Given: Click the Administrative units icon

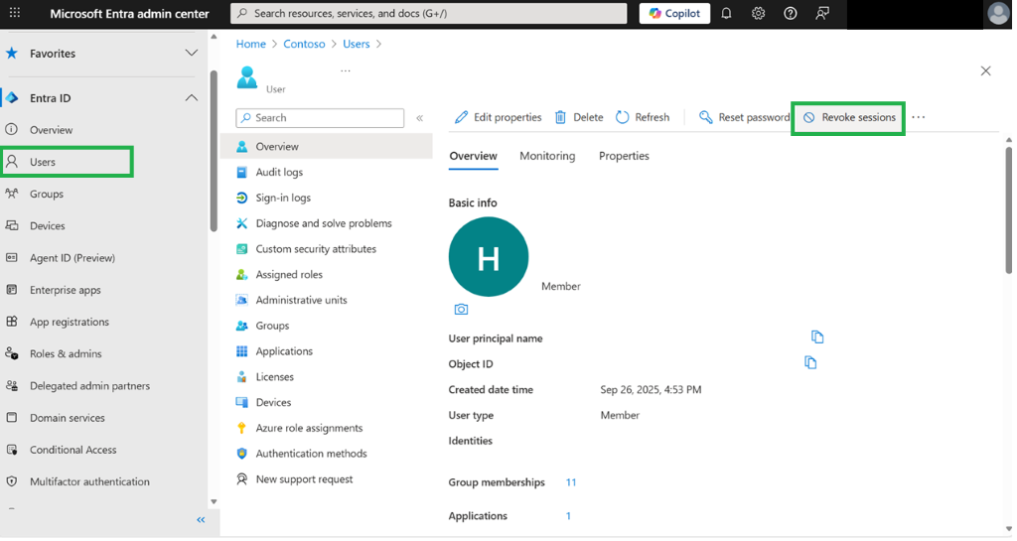Looking at the screenshot, I should 242,300.
